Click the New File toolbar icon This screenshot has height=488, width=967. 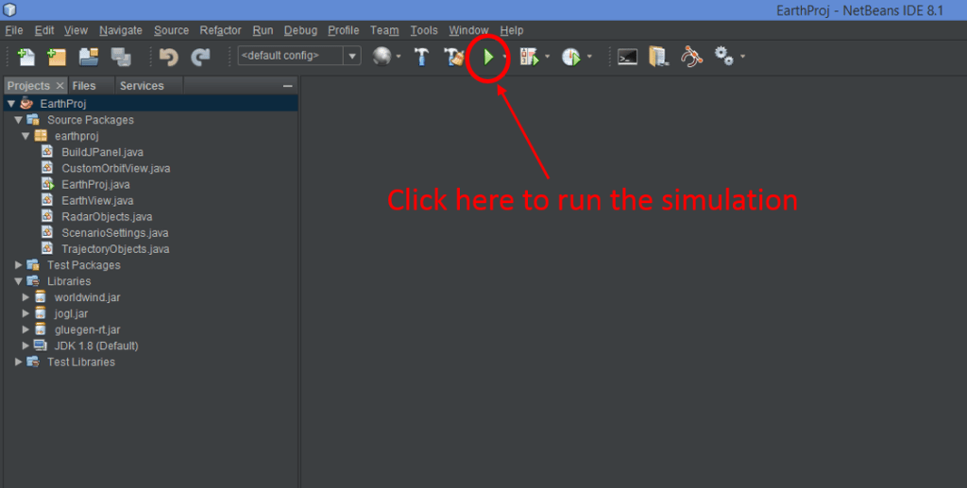[x=25, y=57]
